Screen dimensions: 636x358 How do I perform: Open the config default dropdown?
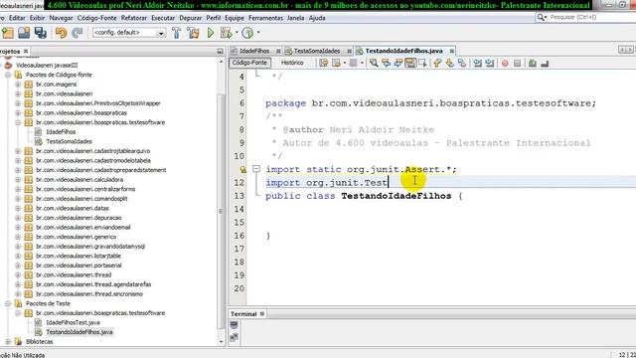click(x=161, y=33)
